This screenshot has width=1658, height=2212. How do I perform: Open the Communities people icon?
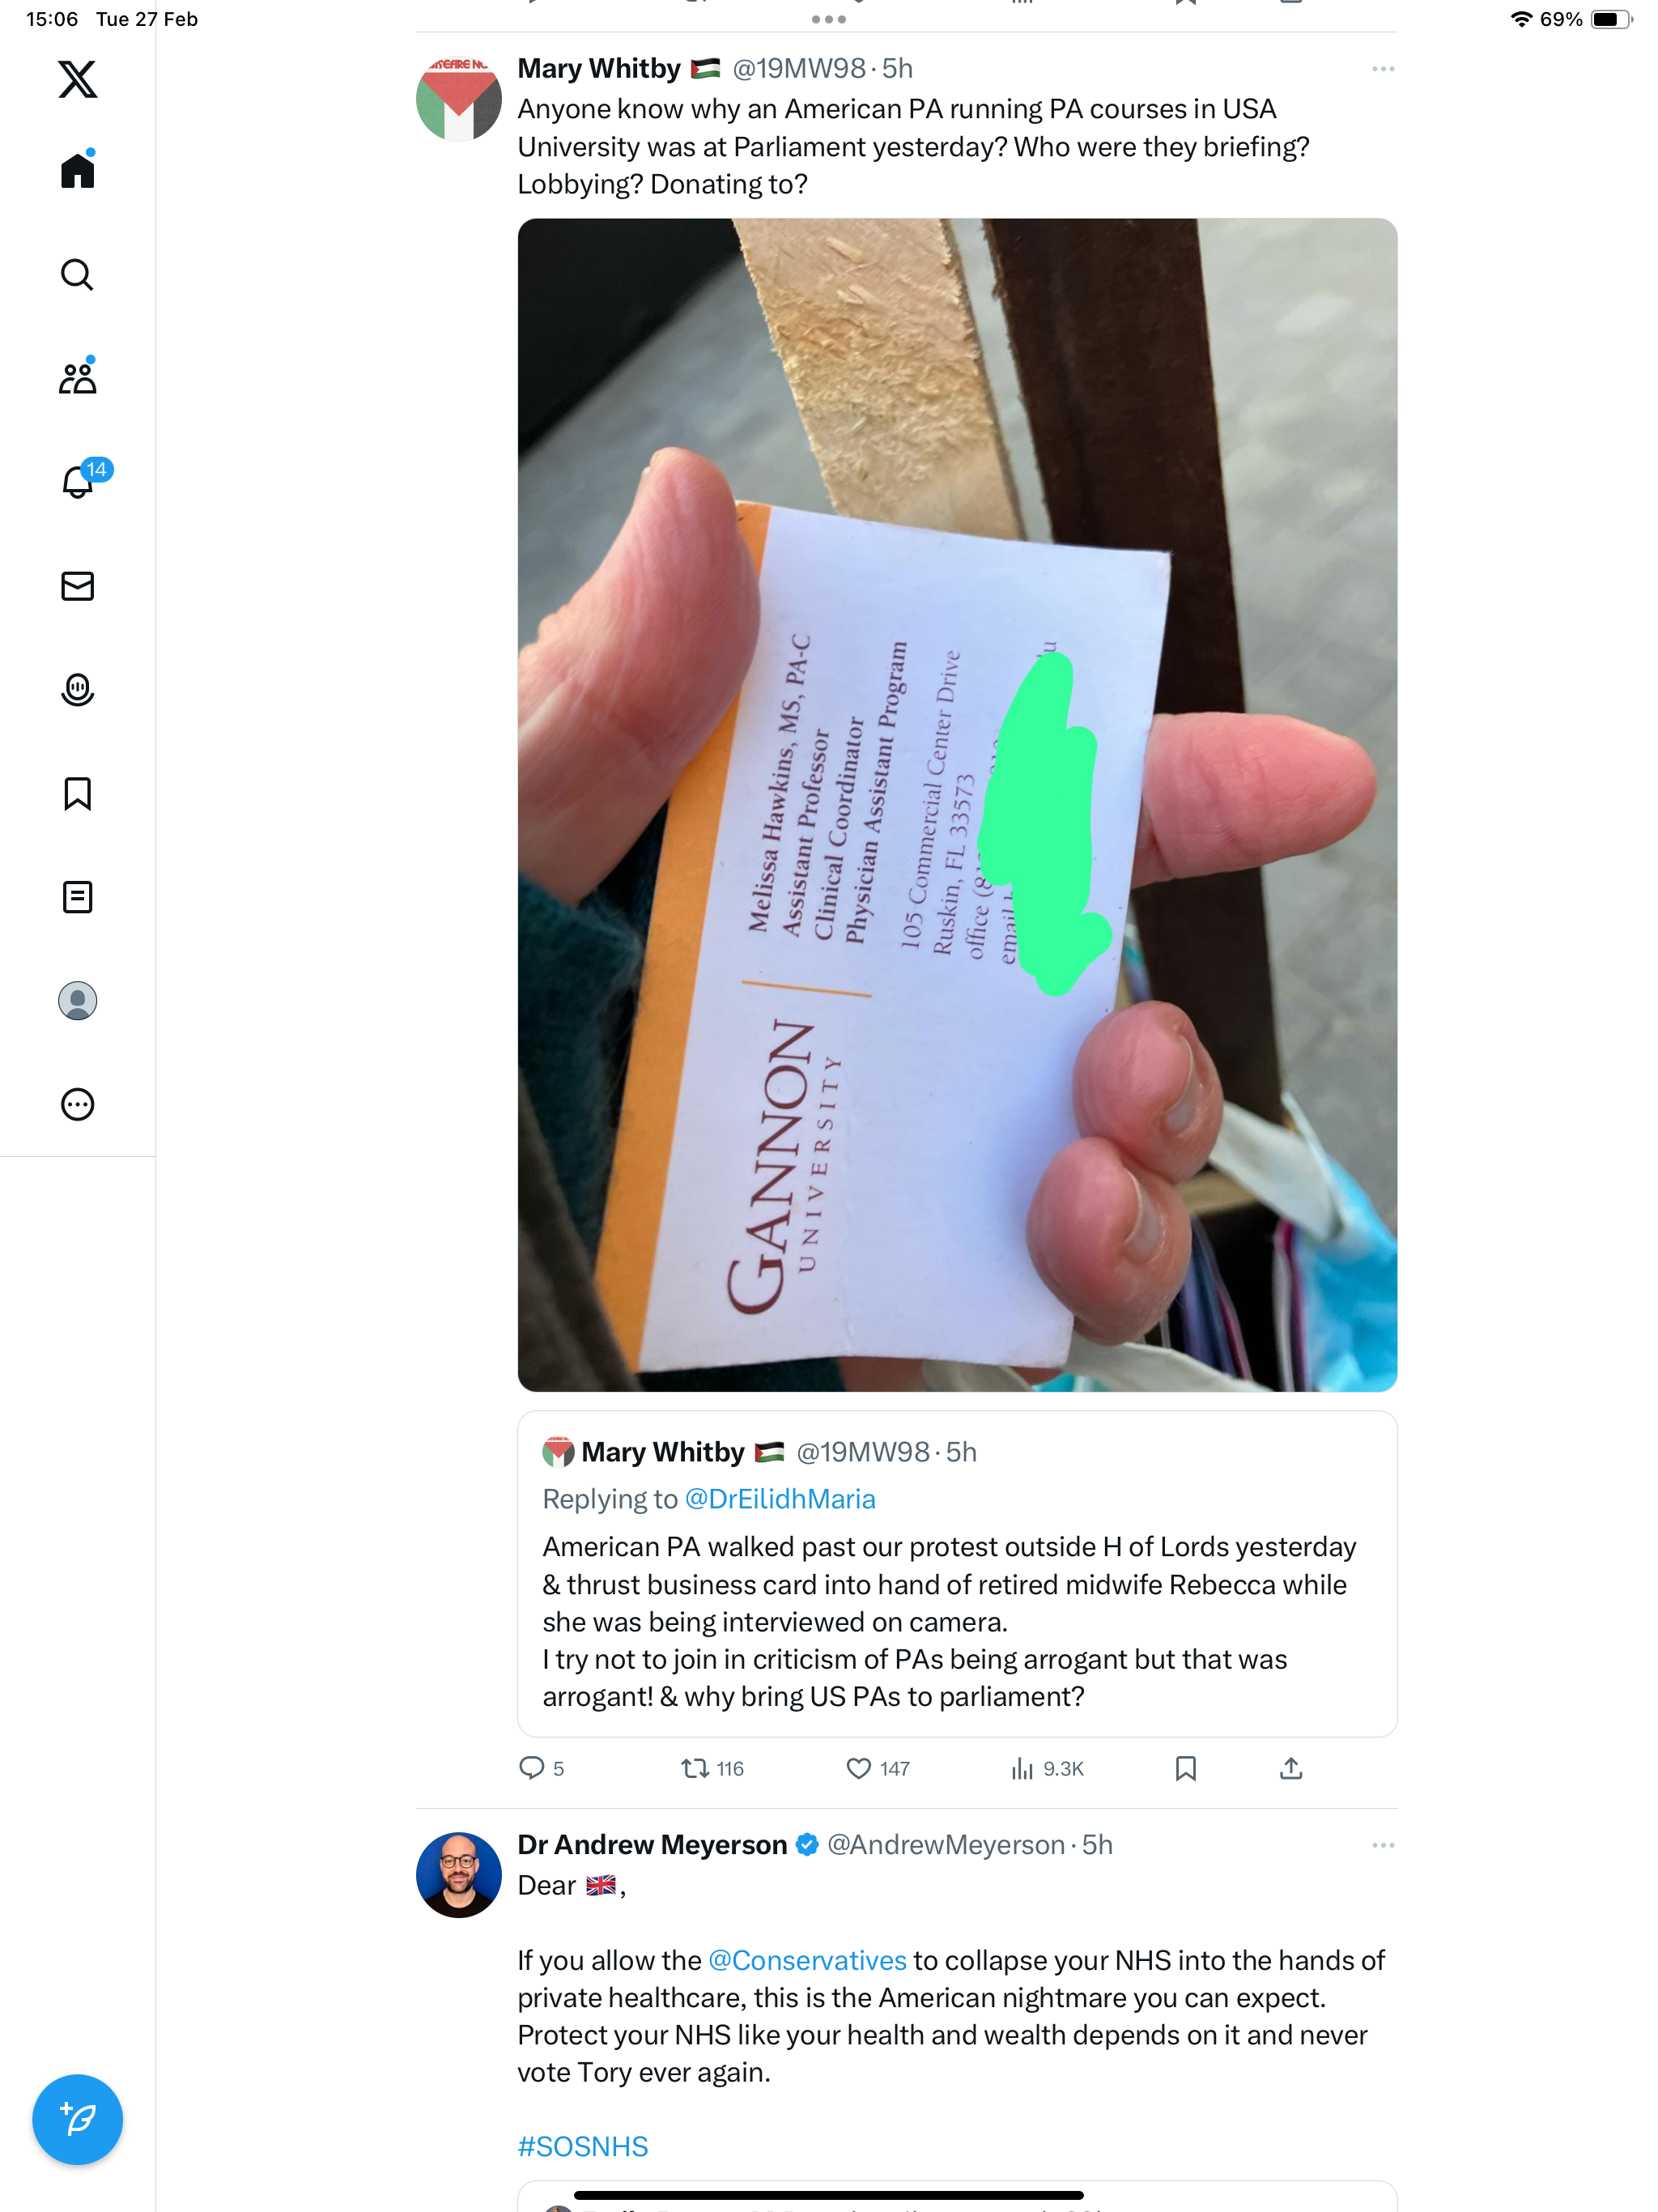77,377
